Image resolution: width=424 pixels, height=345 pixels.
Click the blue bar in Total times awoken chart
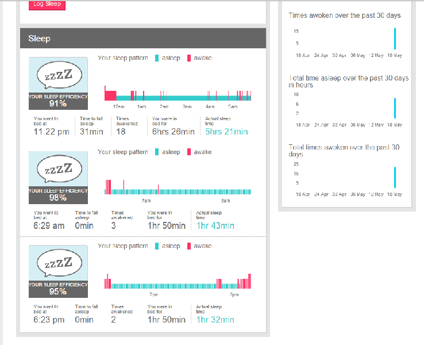pos(395,177)
